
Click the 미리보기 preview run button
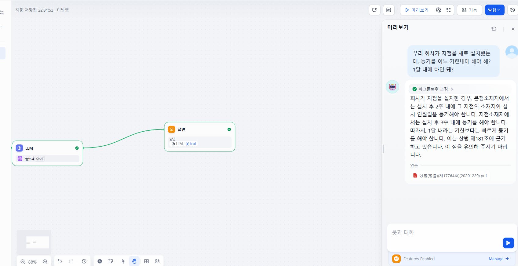pyautogui.click(x=417, y=10)
